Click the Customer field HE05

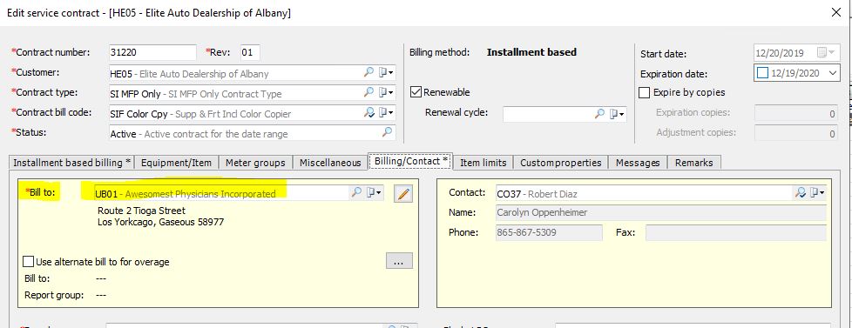pyautogui.click(x=252, y=73)
